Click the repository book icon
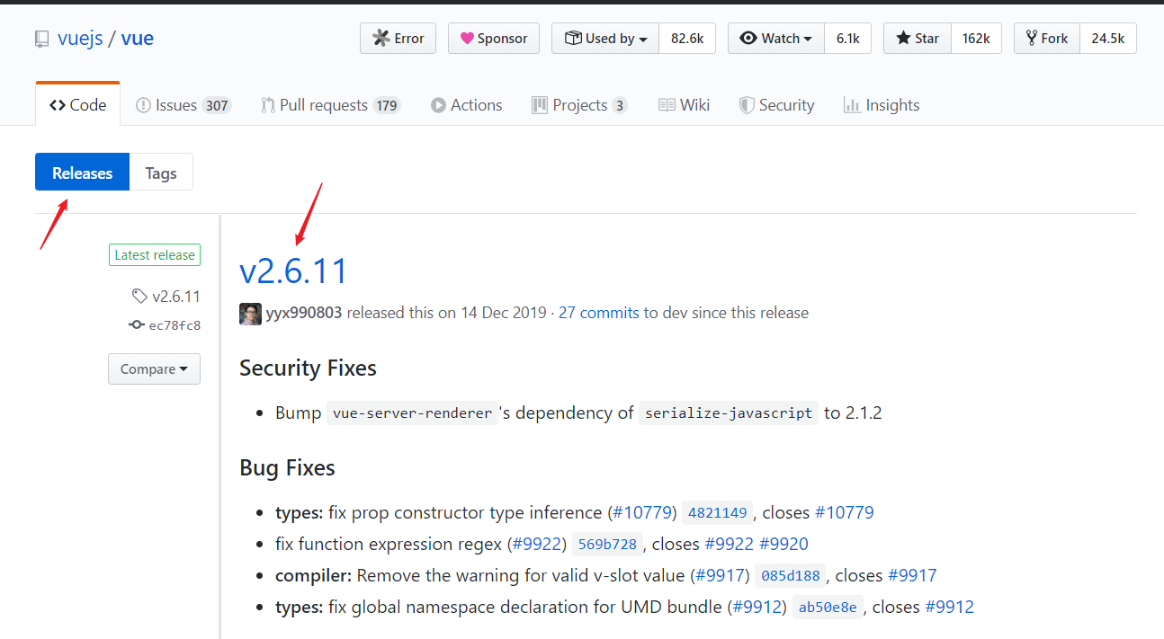The height and width of the screenshot is (639, 1164). pos(41,40)
